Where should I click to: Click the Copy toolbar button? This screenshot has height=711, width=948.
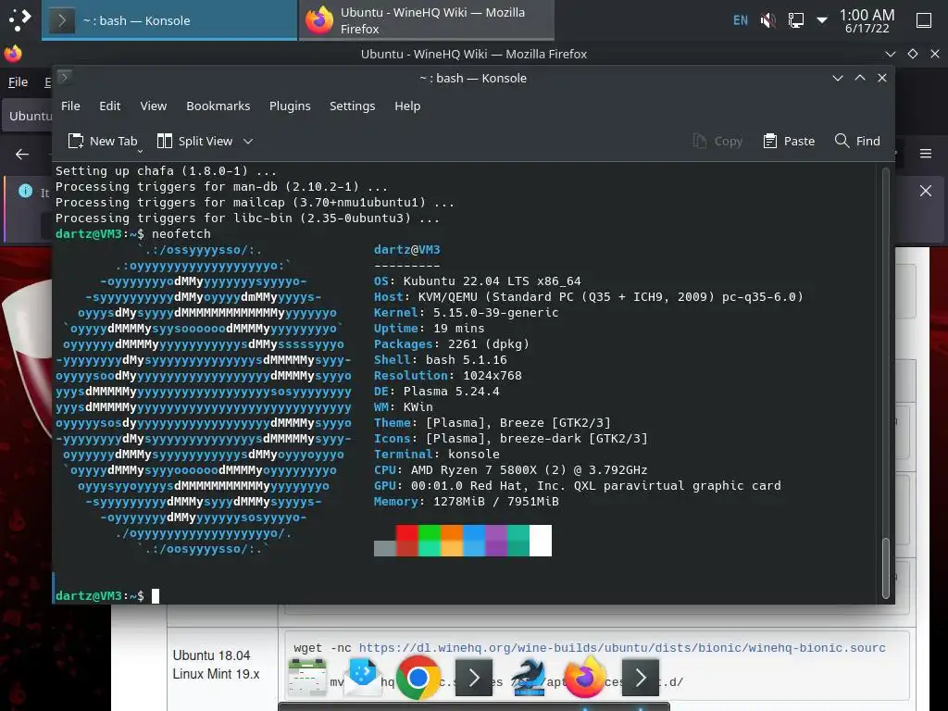(x=717, y=141)
